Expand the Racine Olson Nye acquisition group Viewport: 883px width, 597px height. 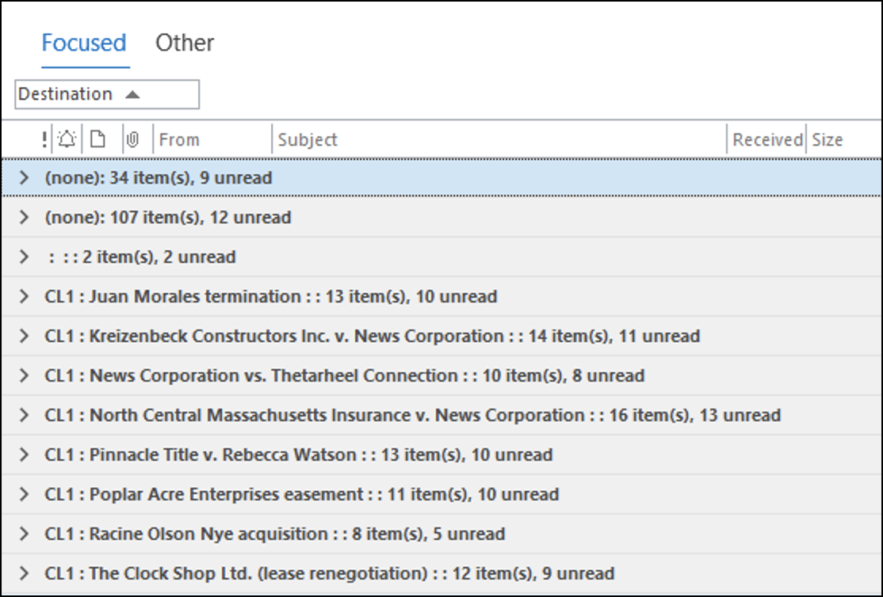tap(24, 534)
